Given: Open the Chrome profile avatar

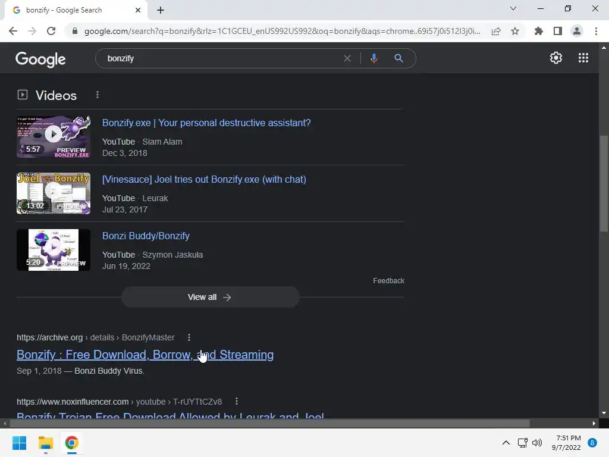Looking at the screenshot, I should pos(577,31).
